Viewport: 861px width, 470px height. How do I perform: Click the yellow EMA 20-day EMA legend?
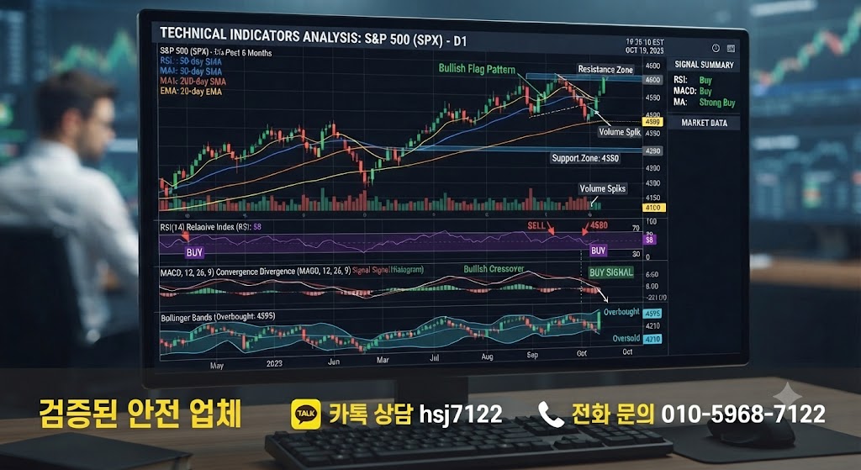[x=191, y=91]
